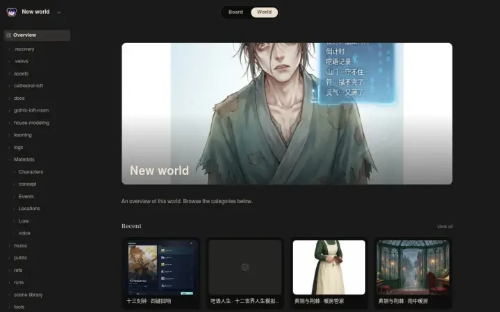Viewport: 500px width, 312px height.
Task: Open the 黄铜与荆棘 · 暖房管家 thumbnail
Action: coord(329,268)
